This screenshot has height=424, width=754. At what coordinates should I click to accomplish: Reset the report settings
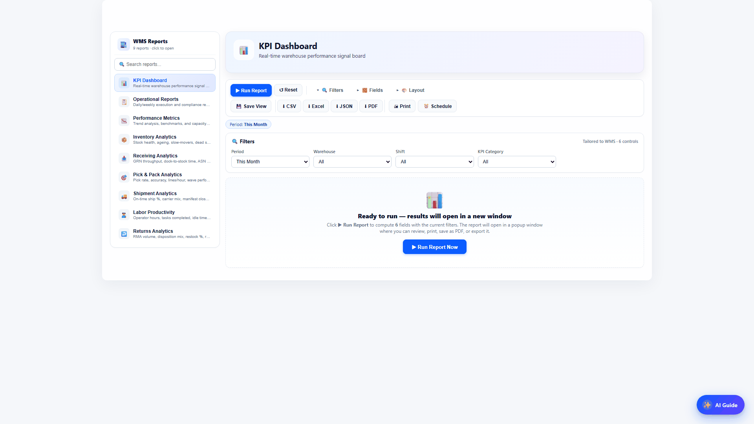point(288,90)
